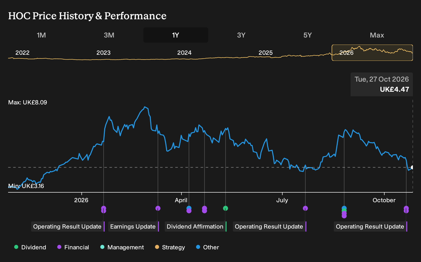Click the highlighted 2026 range window in overview chart
421x262 pixels.
tap(372, 53)
